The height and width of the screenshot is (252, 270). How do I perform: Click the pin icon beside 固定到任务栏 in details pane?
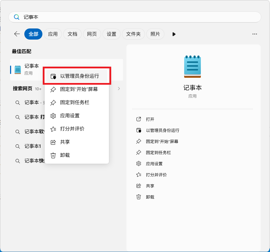coord(139,153)
